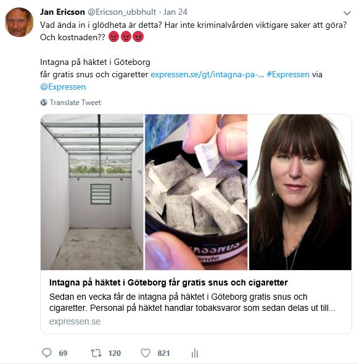The image size is (357, 364).
Task: Click the 821 likes count
Action: coord(163,353)
